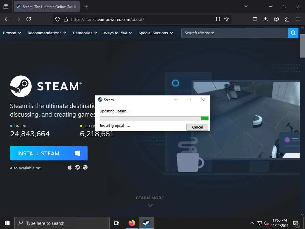Close the Steam store browser tab
This screenshot has width=305, height=229.
(75, 7)
